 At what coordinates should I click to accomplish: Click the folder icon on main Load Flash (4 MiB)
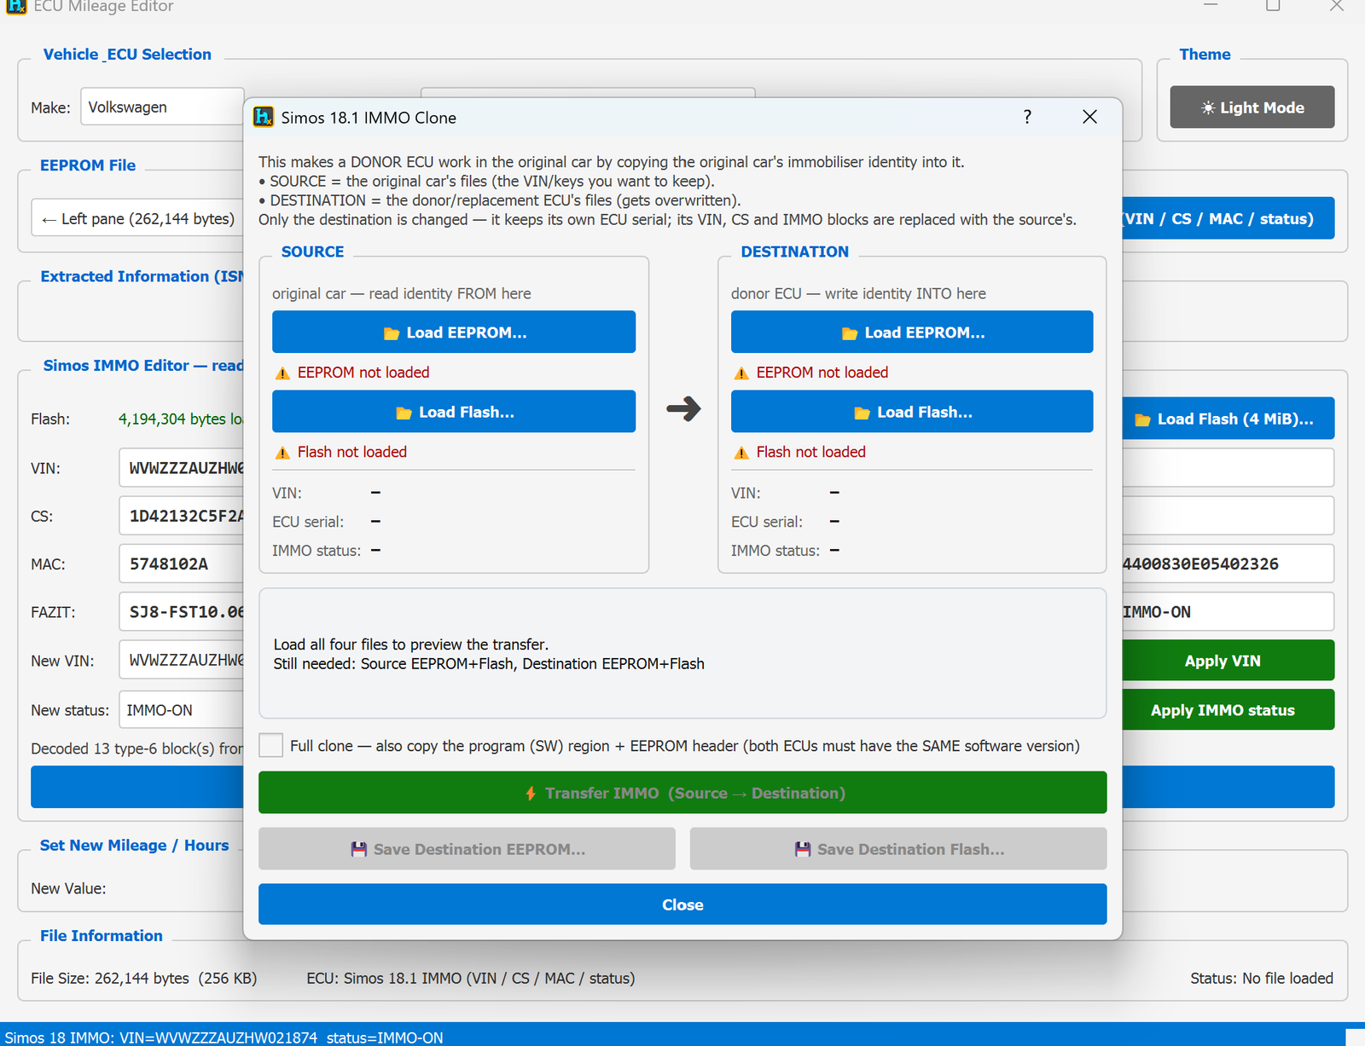click(x=1142, y=419)
